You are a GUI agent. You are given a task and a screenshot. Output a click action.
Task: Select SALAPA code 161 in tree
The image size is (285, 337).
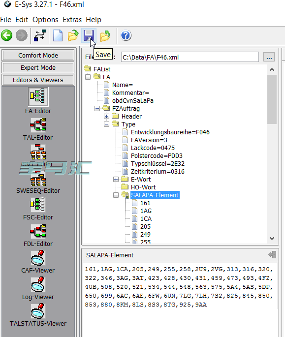point(145,203)
